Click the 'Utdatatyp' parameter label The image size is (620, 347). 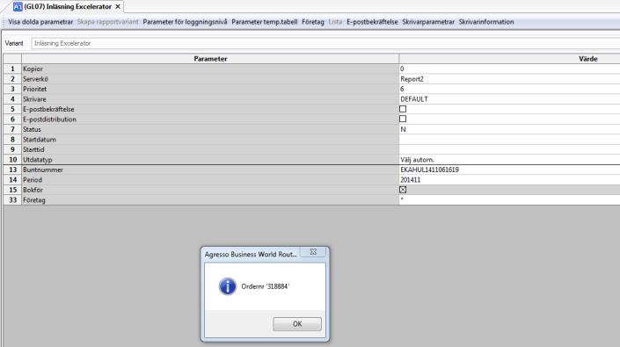click(38, 160)
